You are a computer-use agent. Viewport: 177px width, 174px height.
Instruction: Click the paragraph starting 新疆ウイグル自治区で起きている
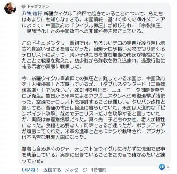[x=94, y=22]
